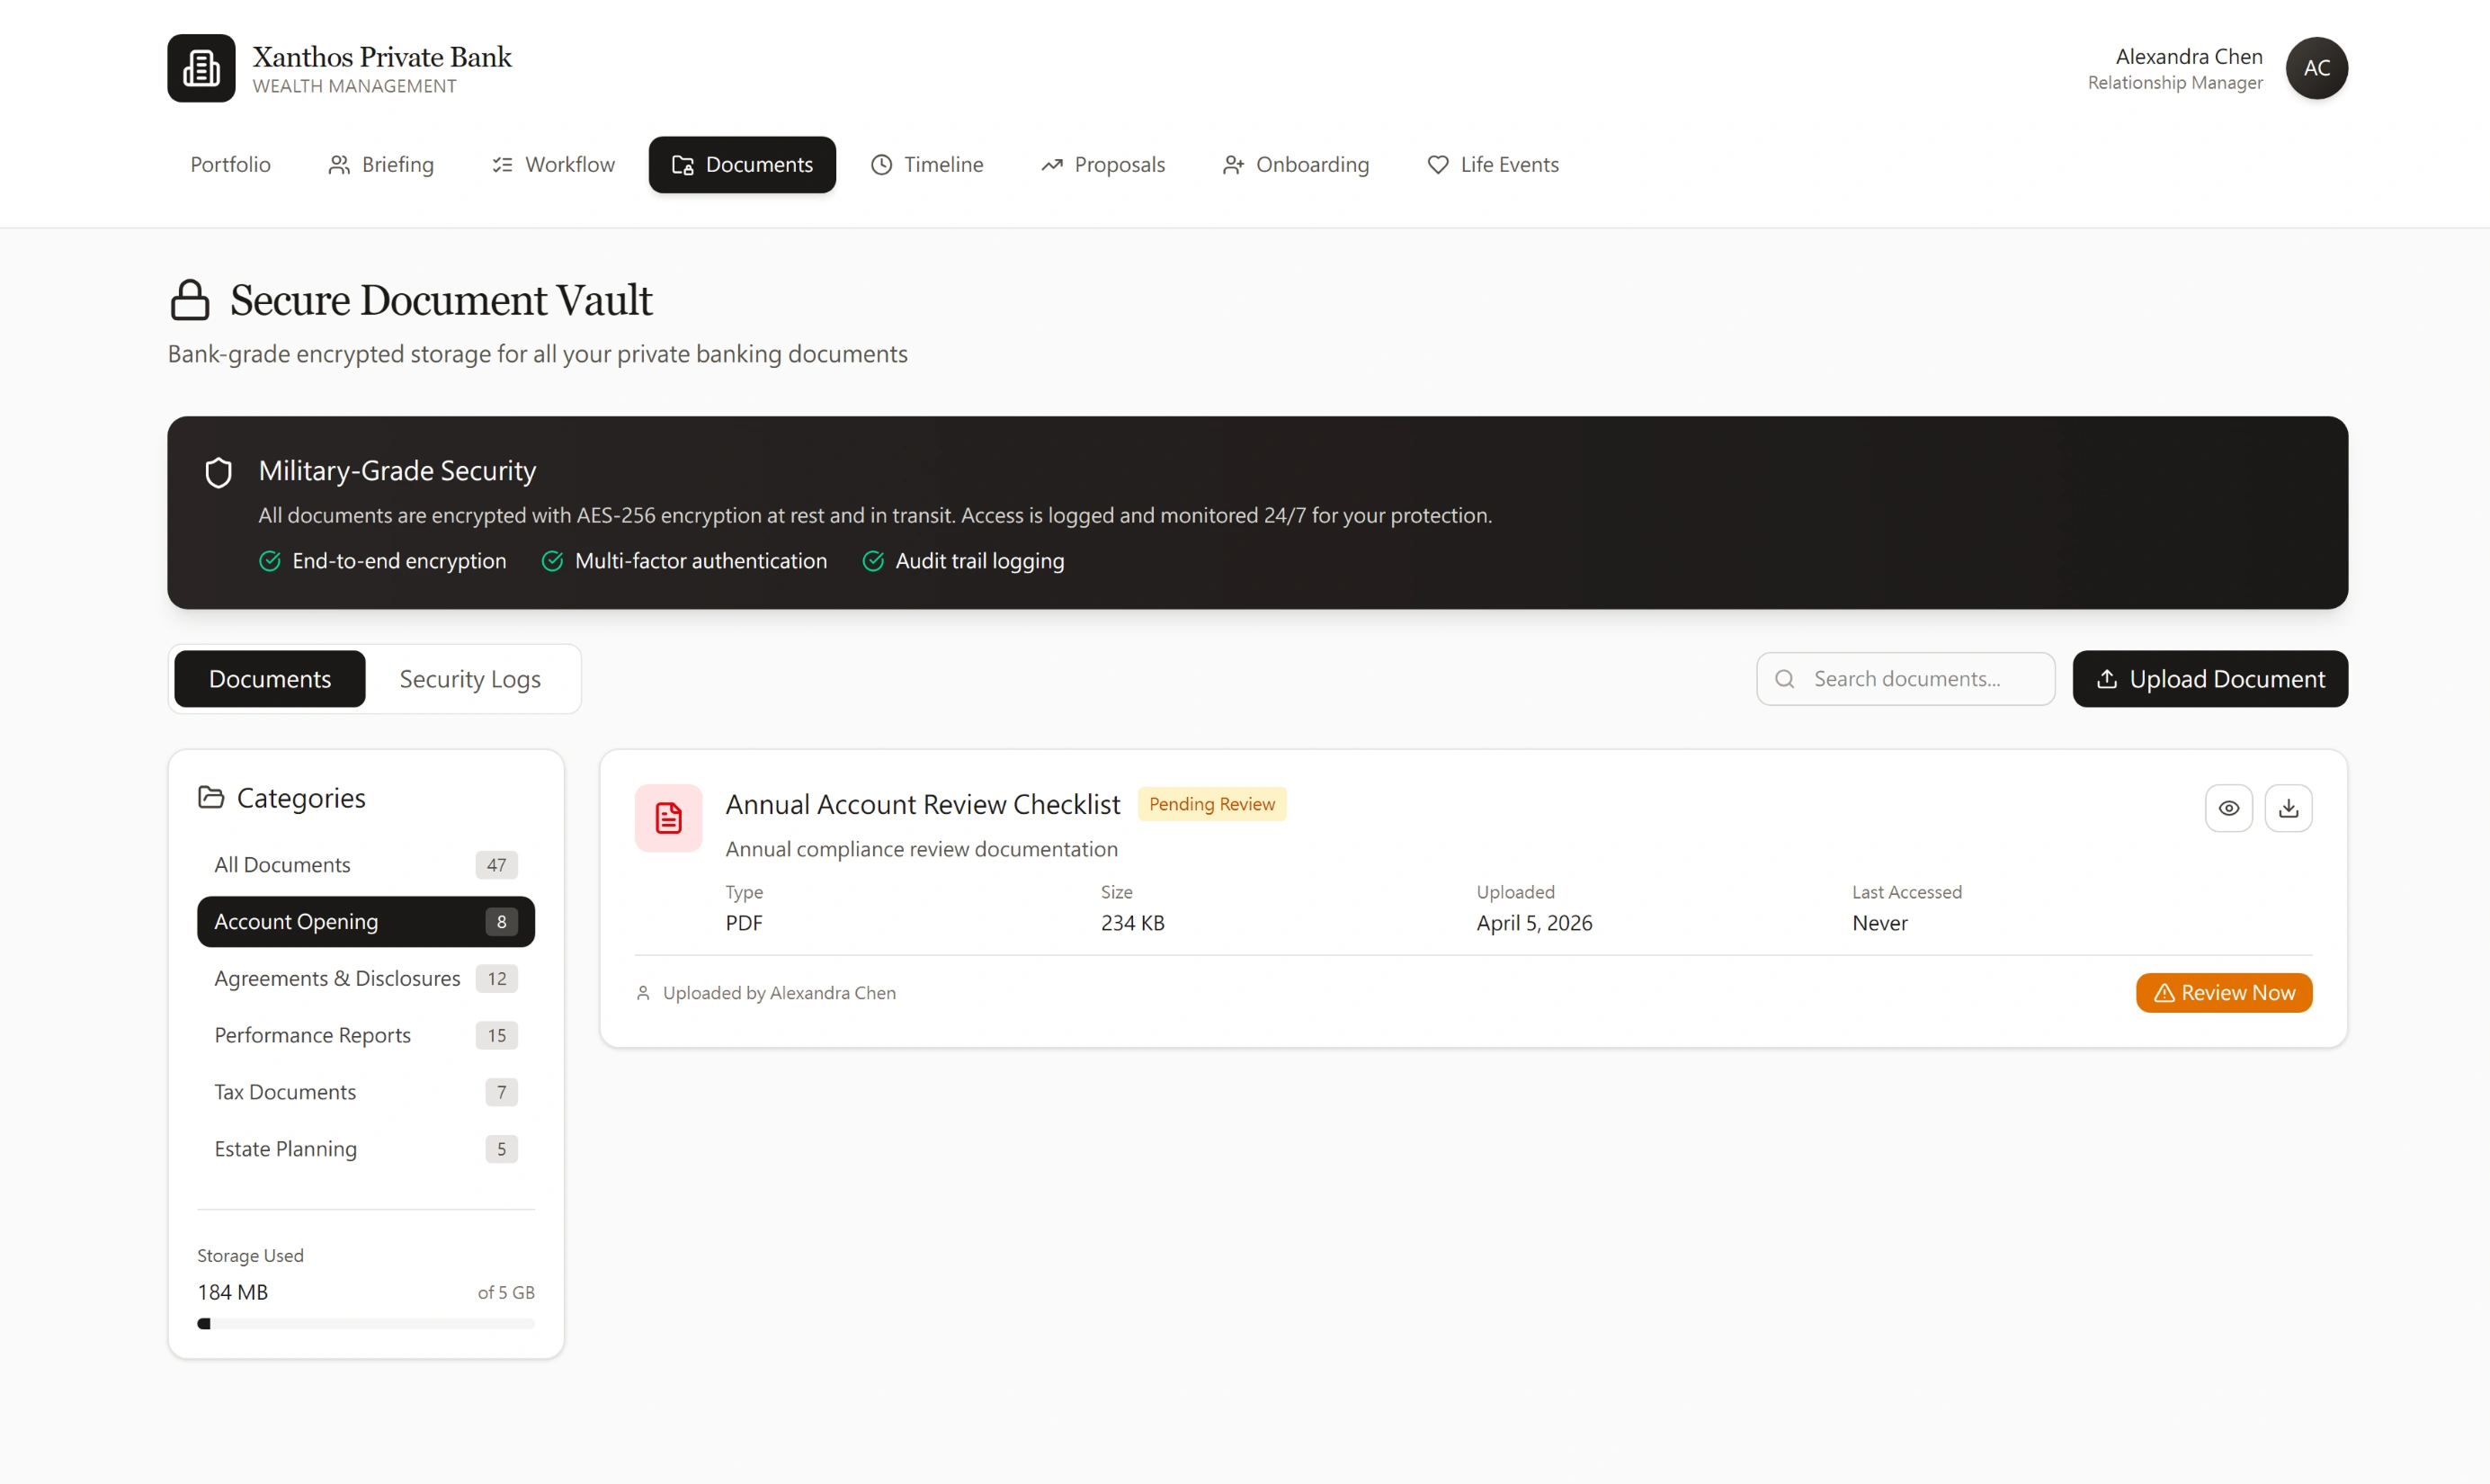
Task: Click the Storage Used progress bar
Action: tap(366, 1324)
